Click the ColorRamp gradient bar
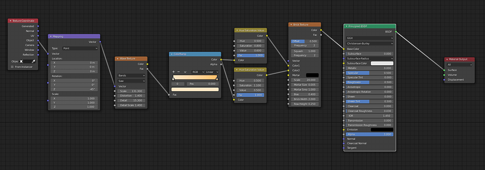 (x=195, y=77)
